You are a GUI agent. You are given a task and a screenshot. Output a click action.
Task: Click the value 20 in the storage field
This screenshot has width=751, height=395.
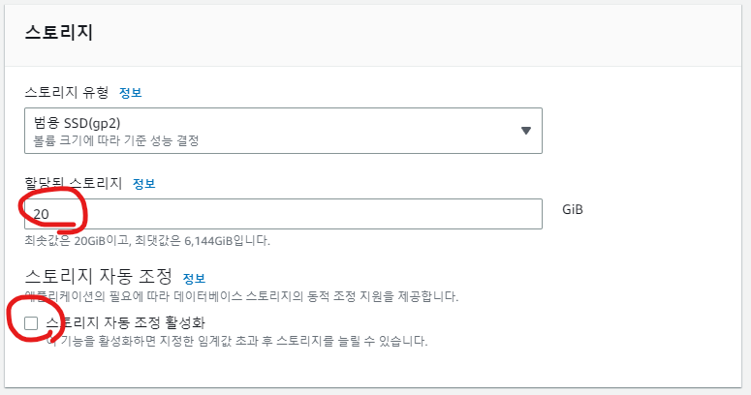[x=42, y=214]
